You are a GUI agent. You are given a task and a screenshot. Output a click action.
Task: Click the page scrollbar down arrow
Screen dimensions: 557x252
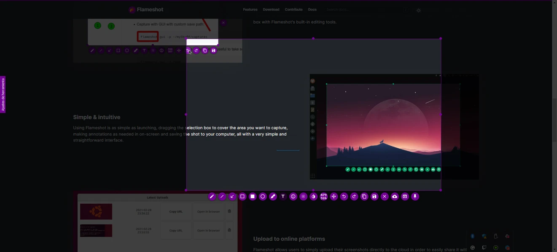point(554,249)
